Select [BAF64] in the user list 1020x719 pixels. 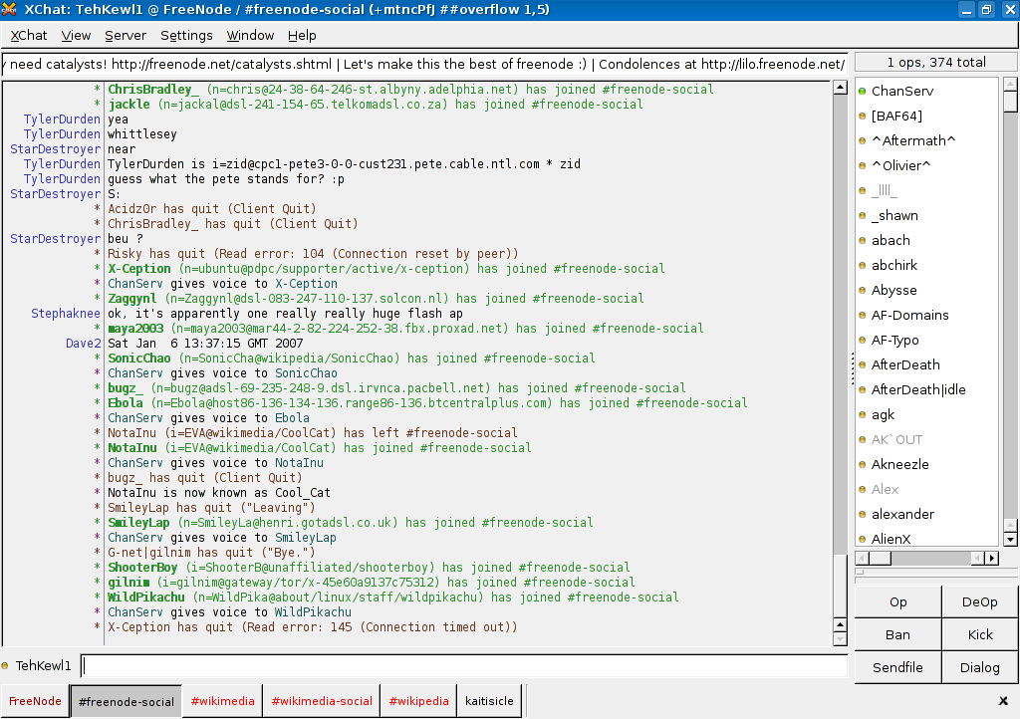(x=896, y=116)
